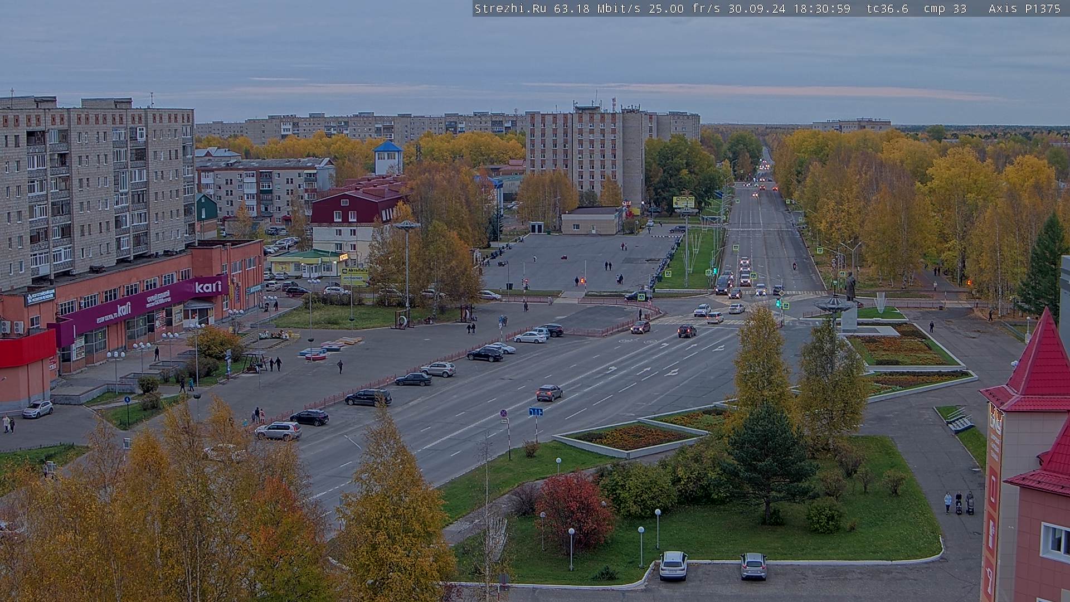
Task: Click the 'Axis P1375' camera model text
Action: [1024, 8]
